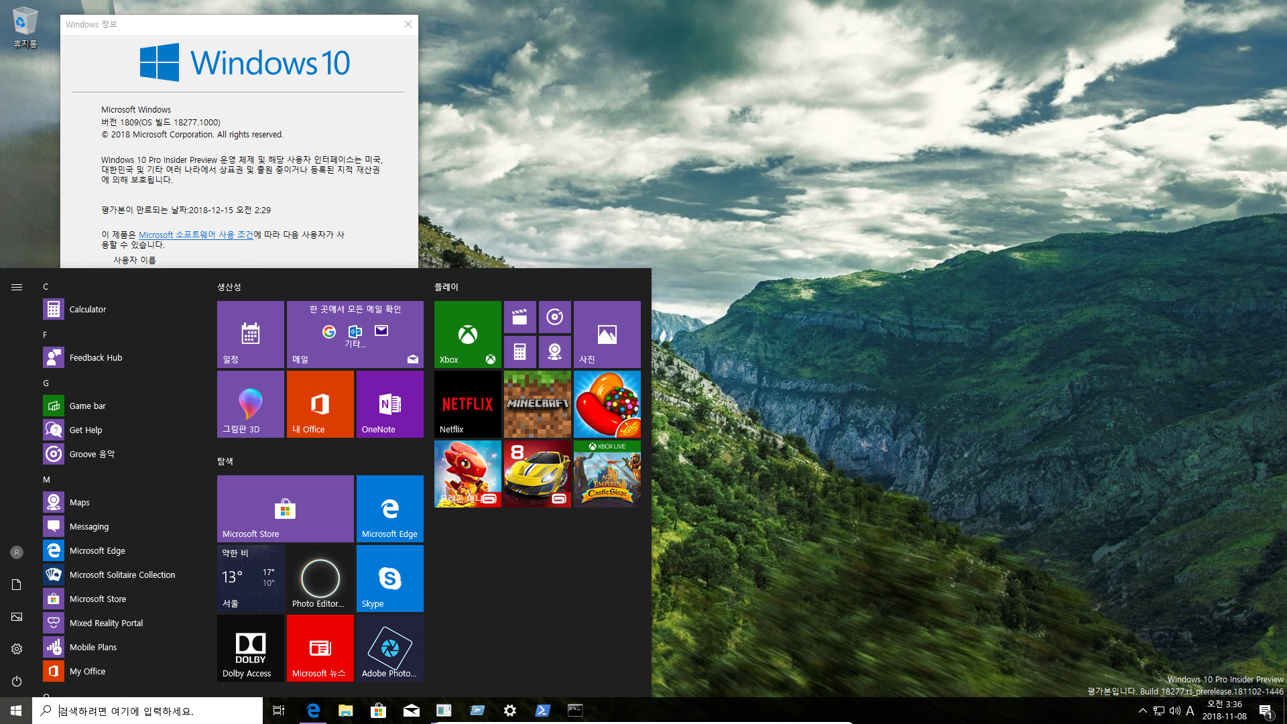Image resolution: width=1287 pixels, height=724 pixels.
Task: Select the 탐색 tile group header
Action: coord(225,461)
